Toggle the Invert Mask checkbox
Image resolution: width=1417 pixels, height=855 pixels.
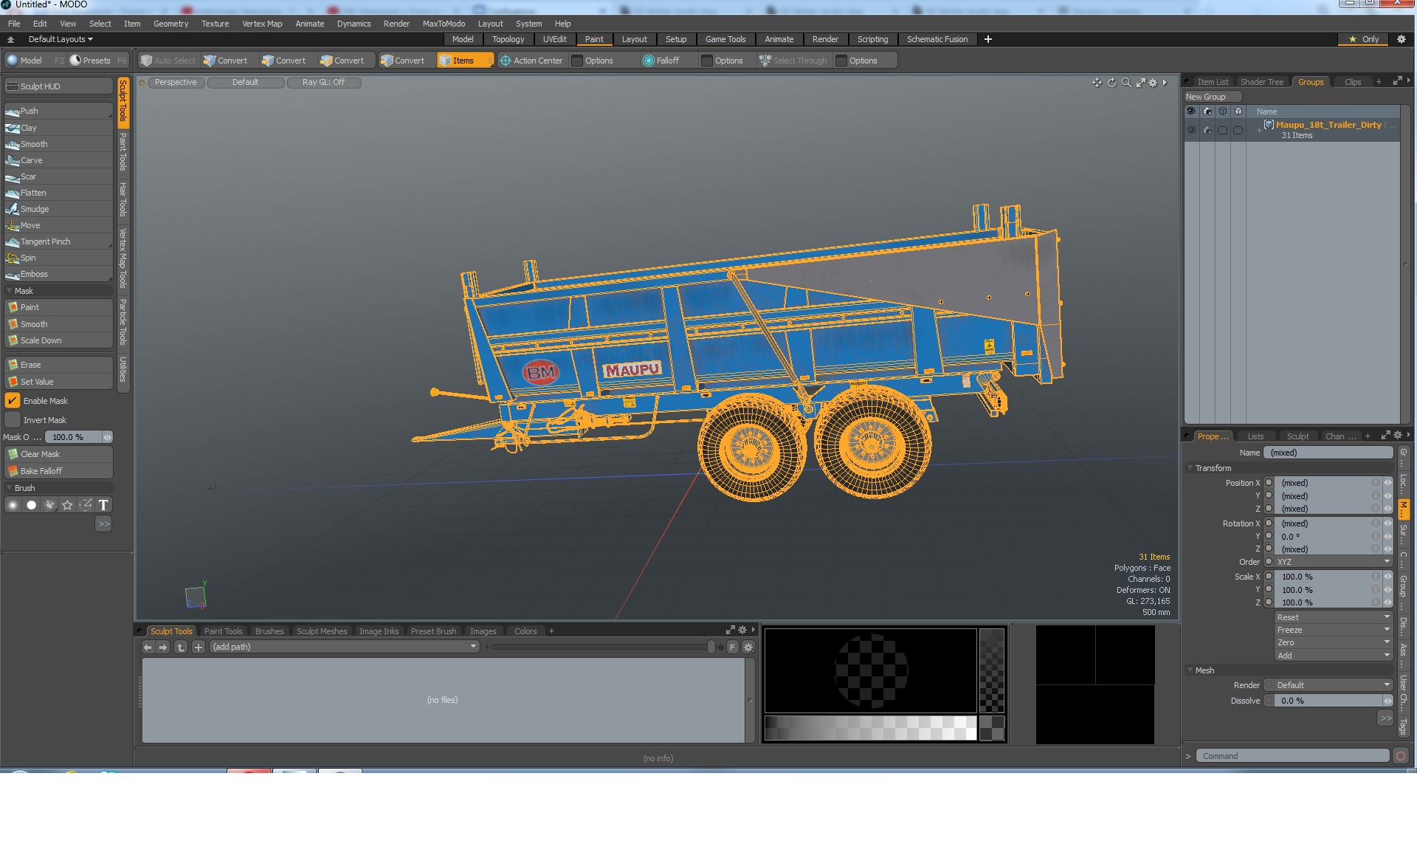pyautogui.click(x=13, y=420)
